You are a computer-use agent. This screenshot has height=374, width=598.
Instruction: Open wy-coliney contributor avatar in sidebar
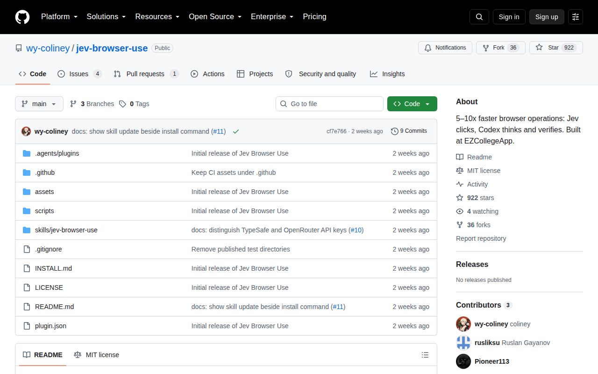(463, 324)
